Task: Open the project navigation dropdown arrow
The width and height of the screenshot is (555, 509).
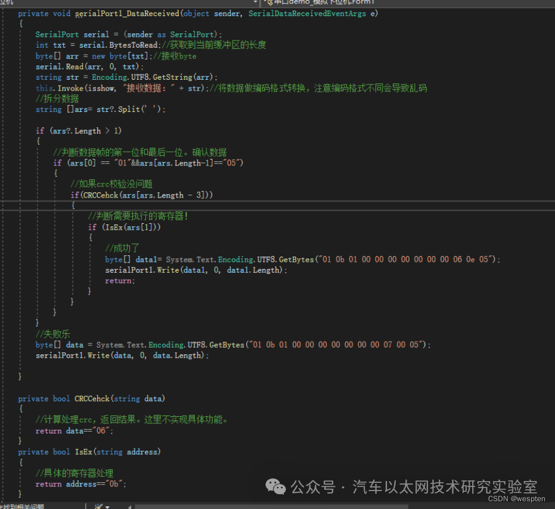Action: pyautogui.click(x=256, y=2)
